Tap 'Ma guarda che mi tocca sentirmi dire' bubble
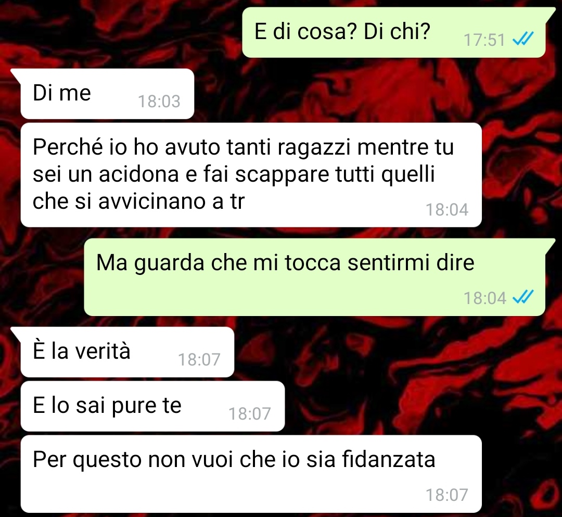 (x=315, y=277)
